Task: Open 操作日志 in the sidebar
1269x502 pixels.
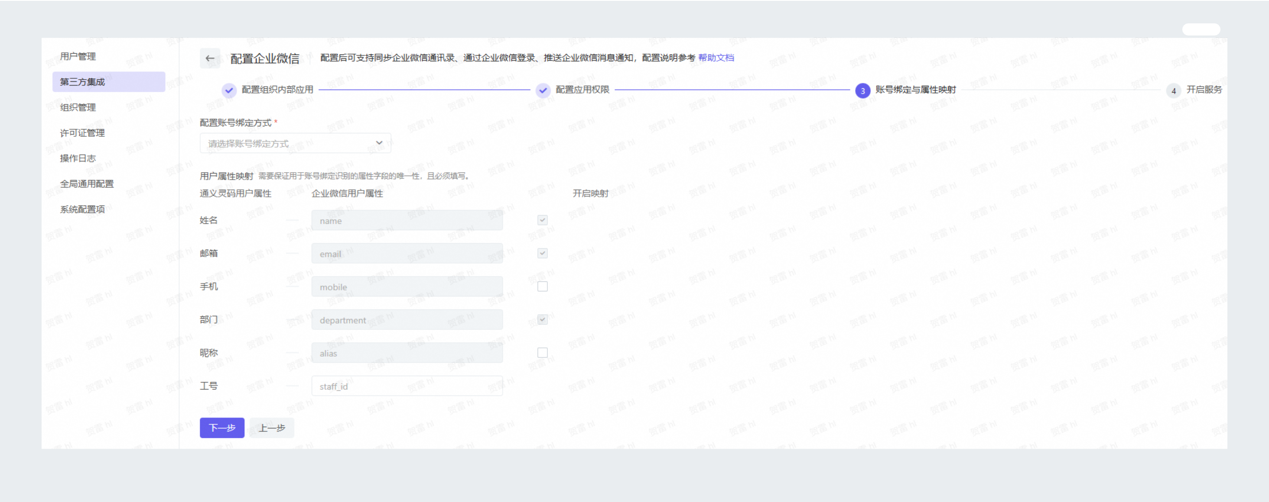Action: click(78, 158)
